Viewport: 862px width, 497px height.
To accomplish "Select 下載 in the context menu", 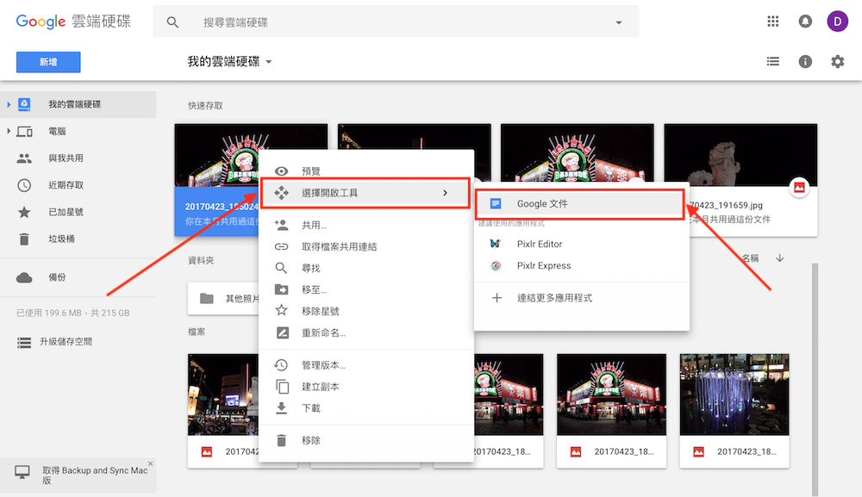I will pyautogui.click(x=311, y=408).
